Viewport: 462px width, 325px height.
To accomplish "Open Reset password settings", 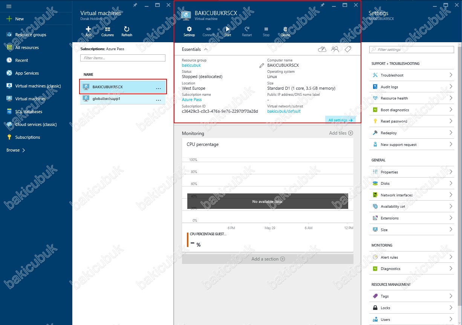I will pyautogui.click(x=412, y=121).
